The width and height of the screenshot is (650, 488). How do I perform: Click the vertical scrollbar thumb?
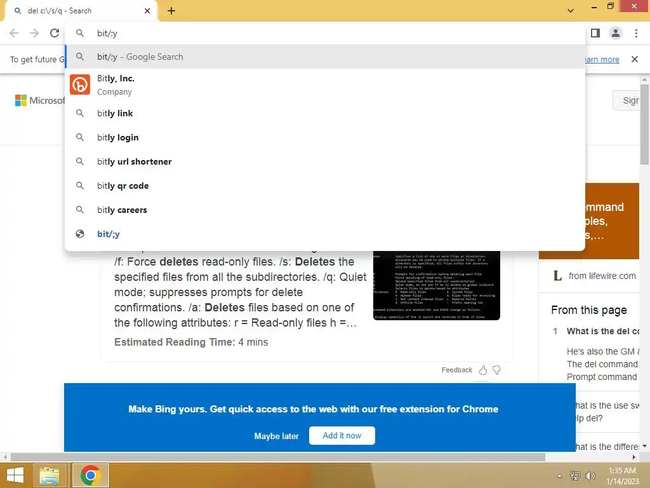click(644, 125)
